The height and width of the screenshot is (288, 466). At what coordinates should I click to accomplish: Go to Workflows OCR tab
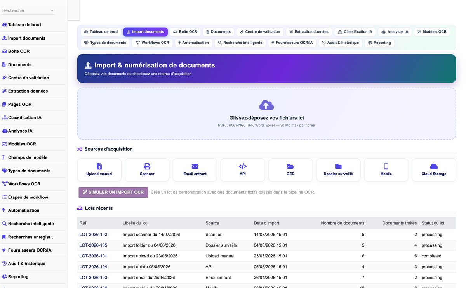[x=152, y=43]
